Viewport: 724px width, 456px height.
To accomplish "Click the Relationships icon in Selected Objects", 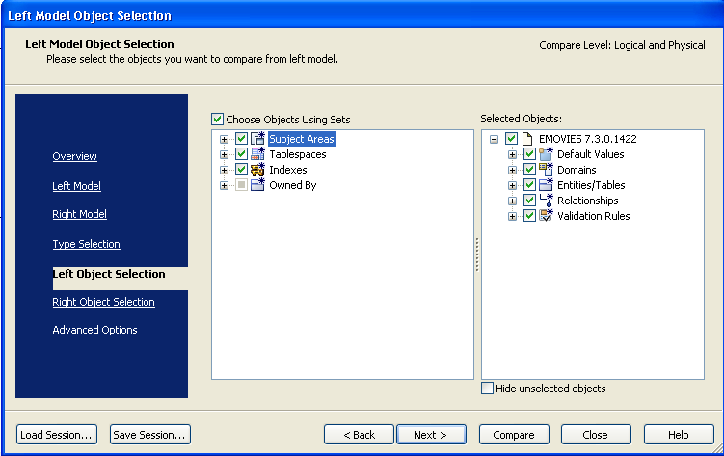I will pos(546,201).
